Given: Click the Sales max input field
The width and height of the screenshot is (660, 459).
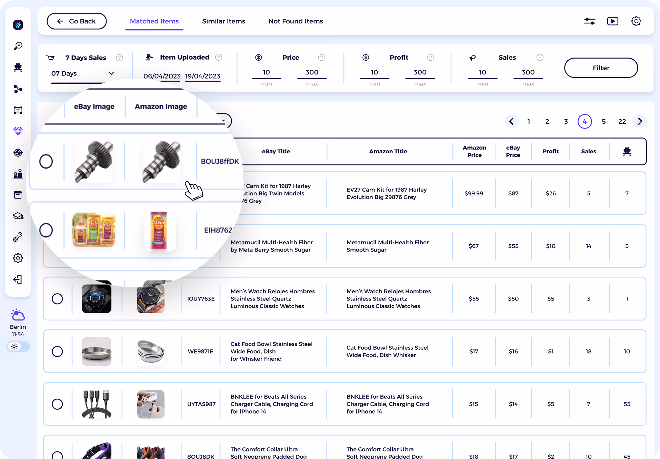Looking at the screenshot, I should pos(528,72).
